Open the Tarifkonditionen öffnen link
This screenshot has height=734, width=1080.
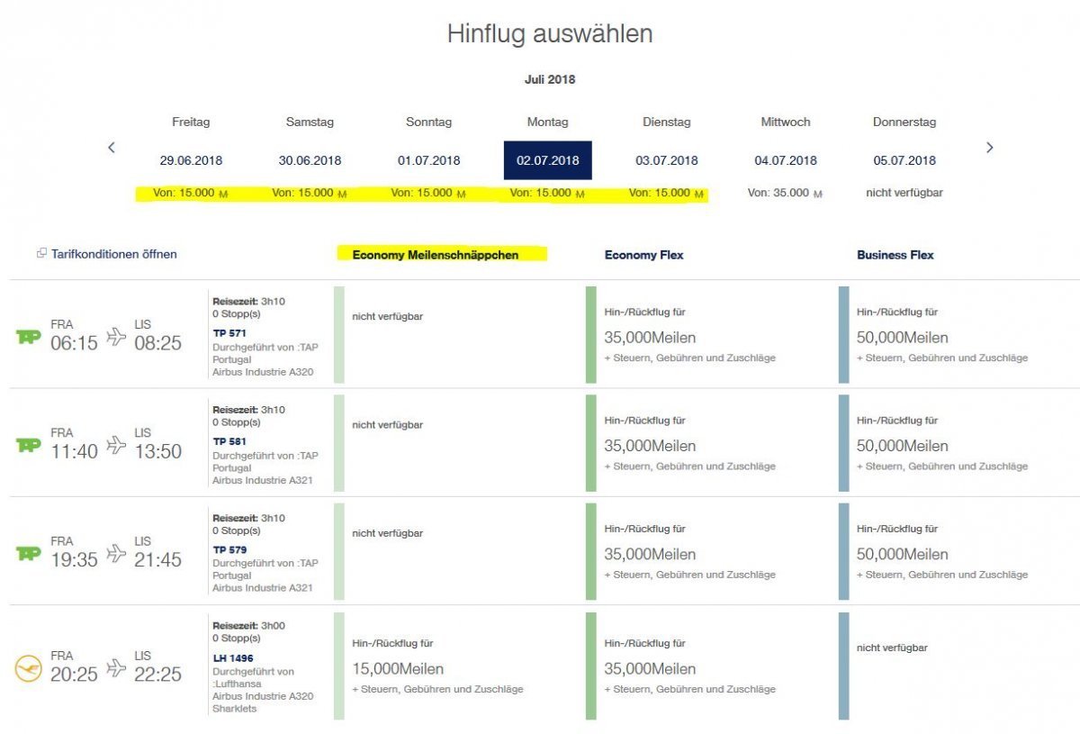click(x=113, y=254)
